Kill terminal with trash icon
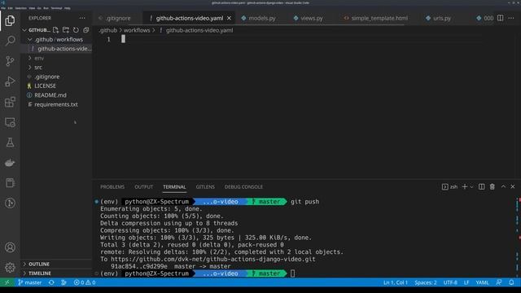This screenshot has width=521, height=293. [x=492, y=186]
